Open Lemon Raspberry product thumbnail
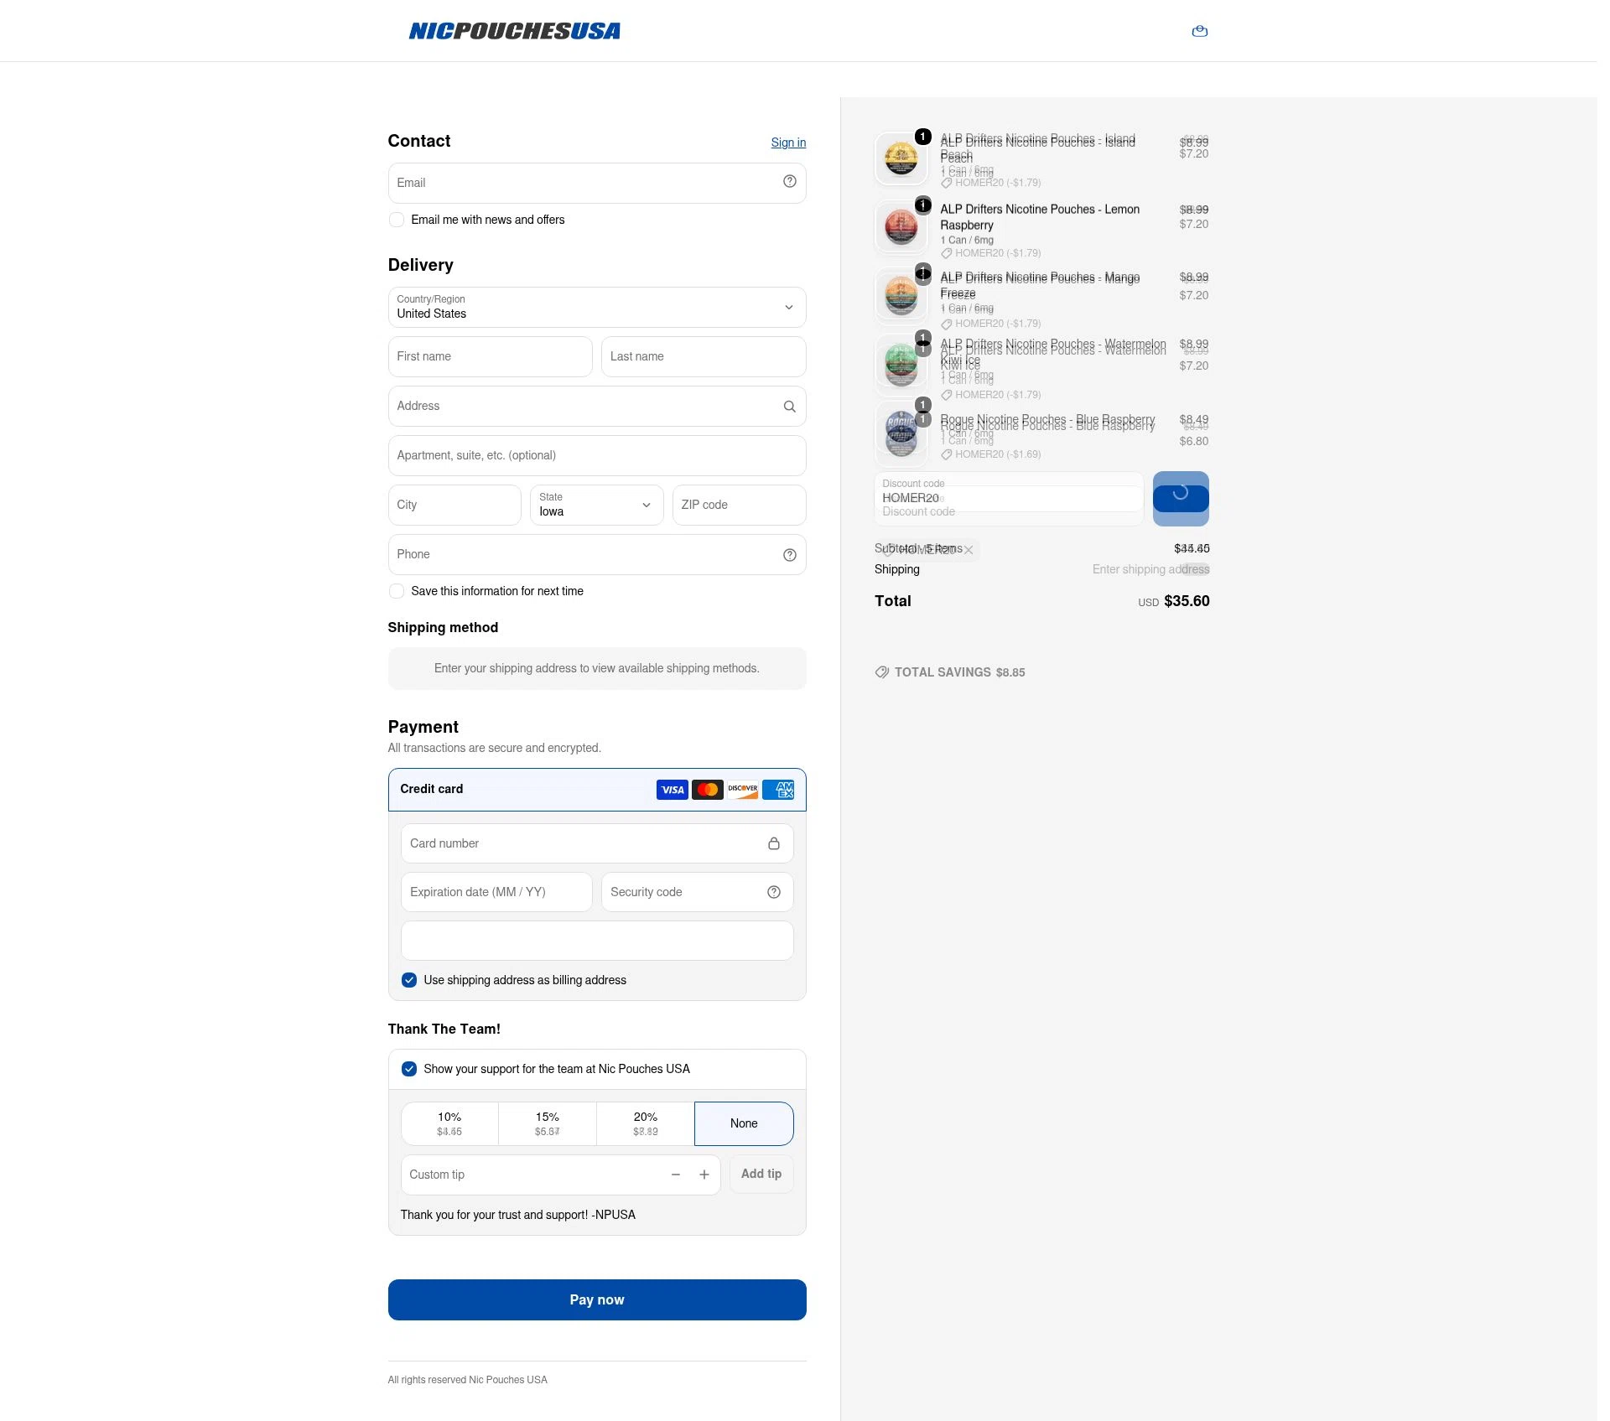This screenshot has width=1610, height=1421. (901, 226)
